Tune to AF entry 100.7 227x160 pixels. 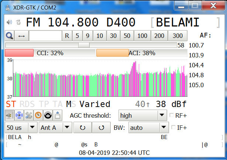196,45
